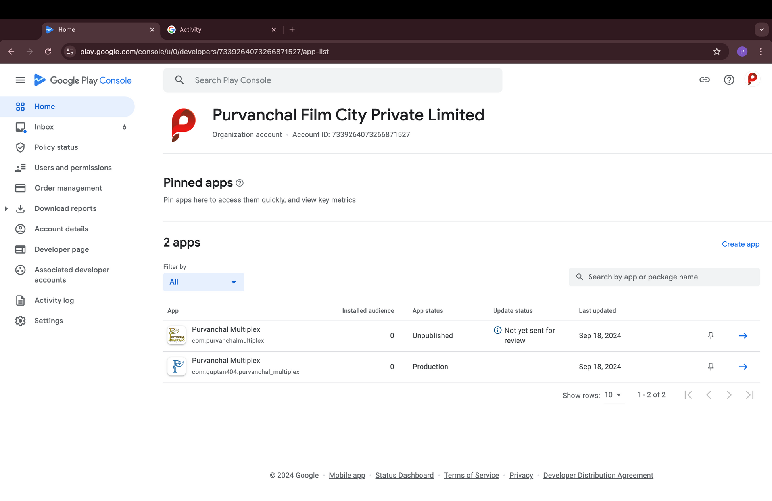Click the copy link icon in header

[704, 80]
